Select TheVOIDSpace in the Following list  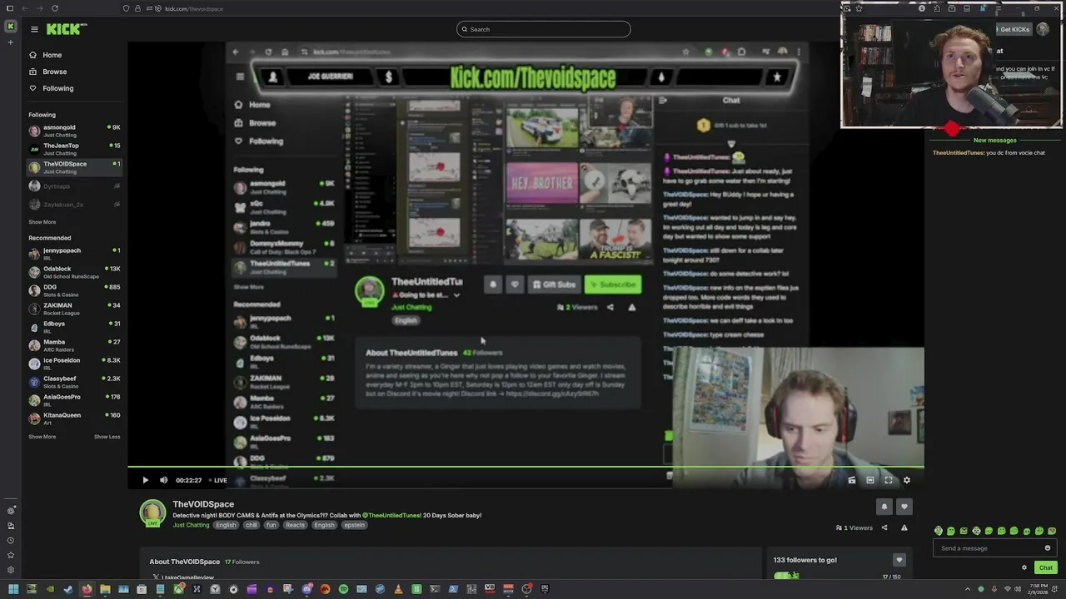[x=73, y=167]
